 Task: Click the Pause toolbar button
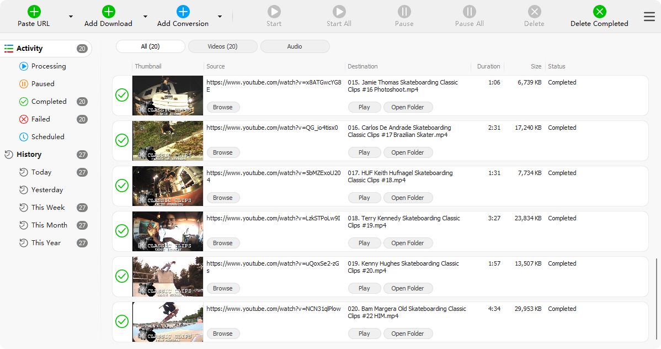404,16
